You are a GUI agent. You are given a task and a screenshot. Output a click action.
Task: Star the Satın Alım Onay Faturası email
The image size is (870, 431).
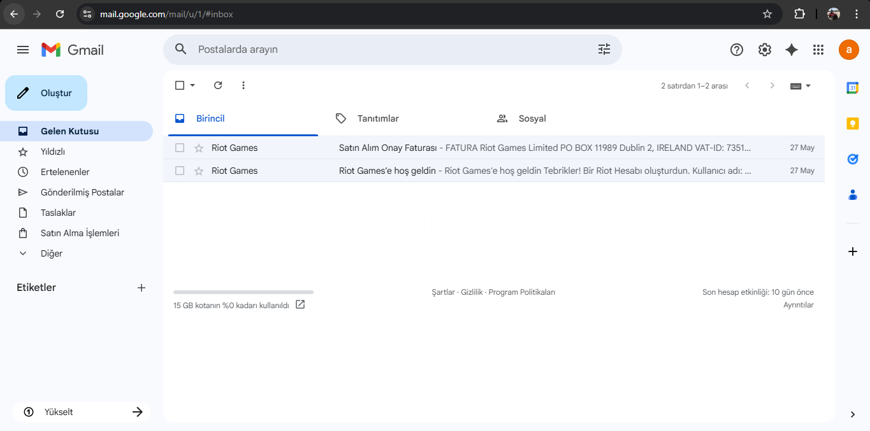pos(199,148)
